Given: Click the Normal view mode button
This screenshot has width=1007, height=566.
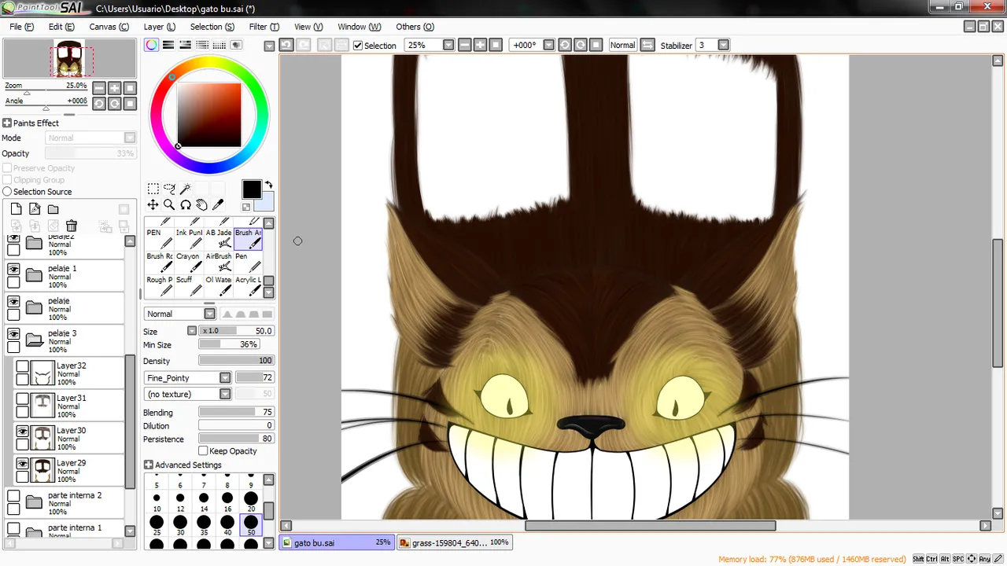Looking at the screenshot, I should pyautogui.click(x=622, y=45).
